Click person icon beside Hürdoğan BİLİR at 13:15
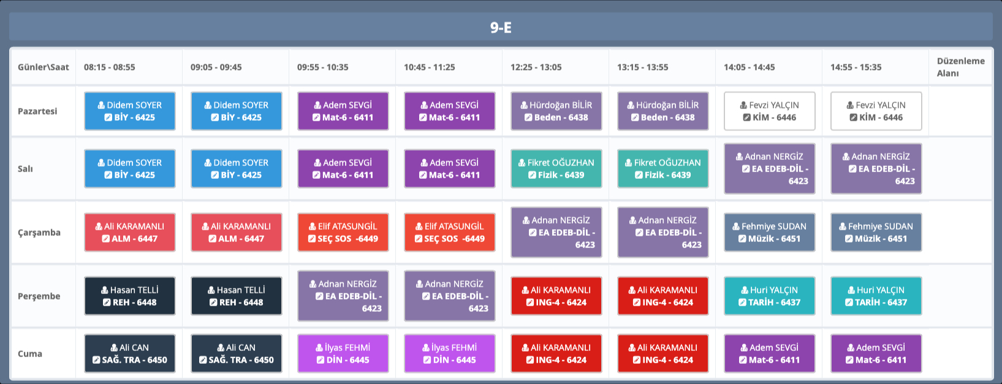Image resolution: width=1002 pixels, height=384 pixels. 631,105
